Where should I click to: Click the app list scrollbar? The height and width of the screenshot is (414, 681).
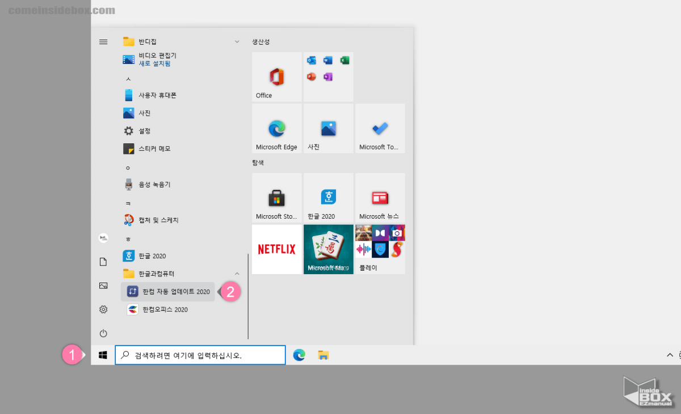coord(248,296)
